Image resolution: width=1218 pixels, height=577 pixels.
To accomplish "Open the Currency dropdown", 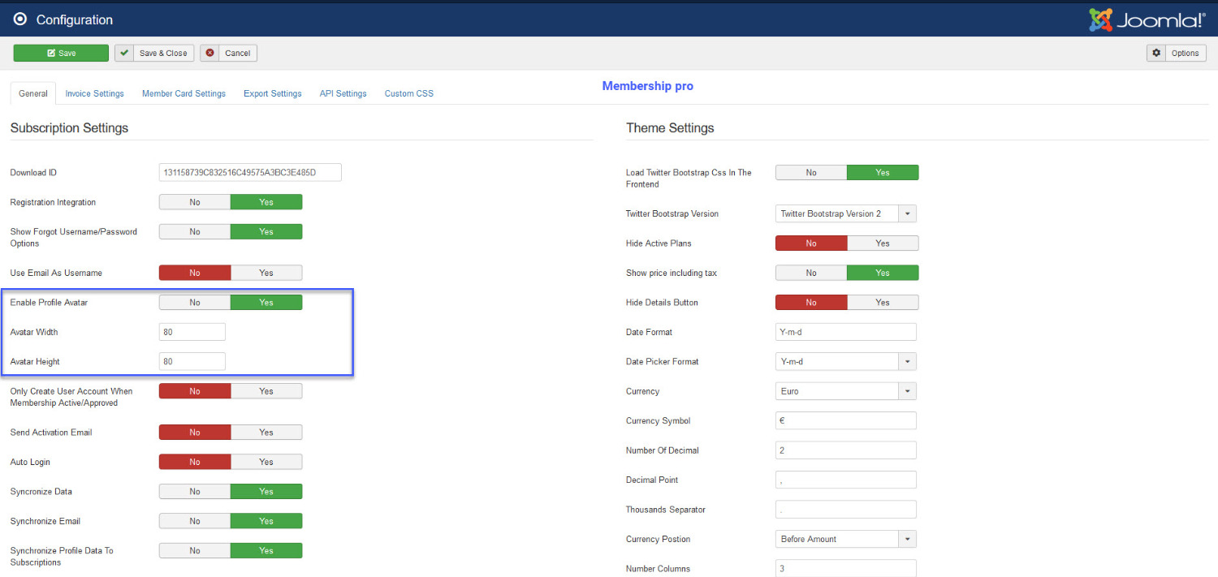I will [x=846, y=391].
